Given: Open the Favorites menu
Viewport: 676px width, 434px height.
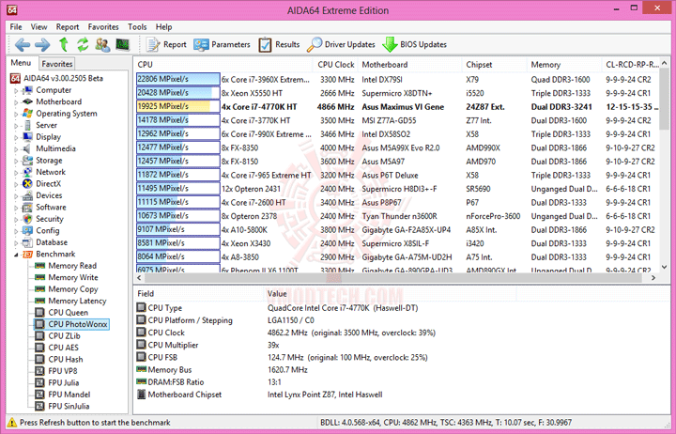Looking at the screenshot, I should click(x=103, y=26).
